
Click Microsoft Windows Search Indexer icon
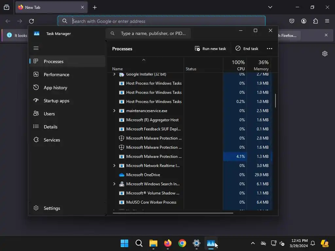pyautogui.click(x=122, y=184)
